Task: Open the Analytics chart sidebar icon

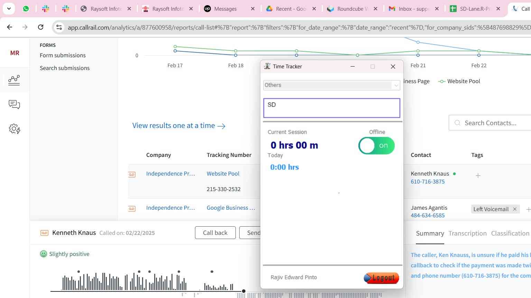Action: point(14,80)
